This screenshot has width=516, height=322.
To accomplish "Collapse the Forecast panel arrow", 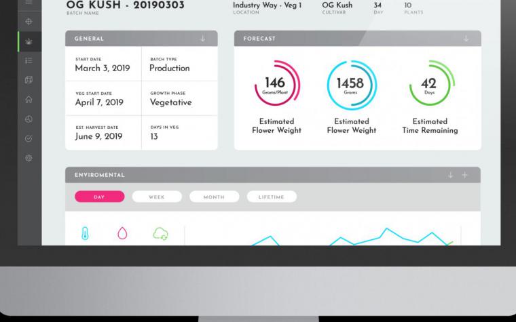I will point(466,39).
